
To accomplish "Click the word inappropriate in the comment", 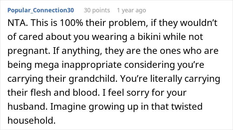I will 92,65.
